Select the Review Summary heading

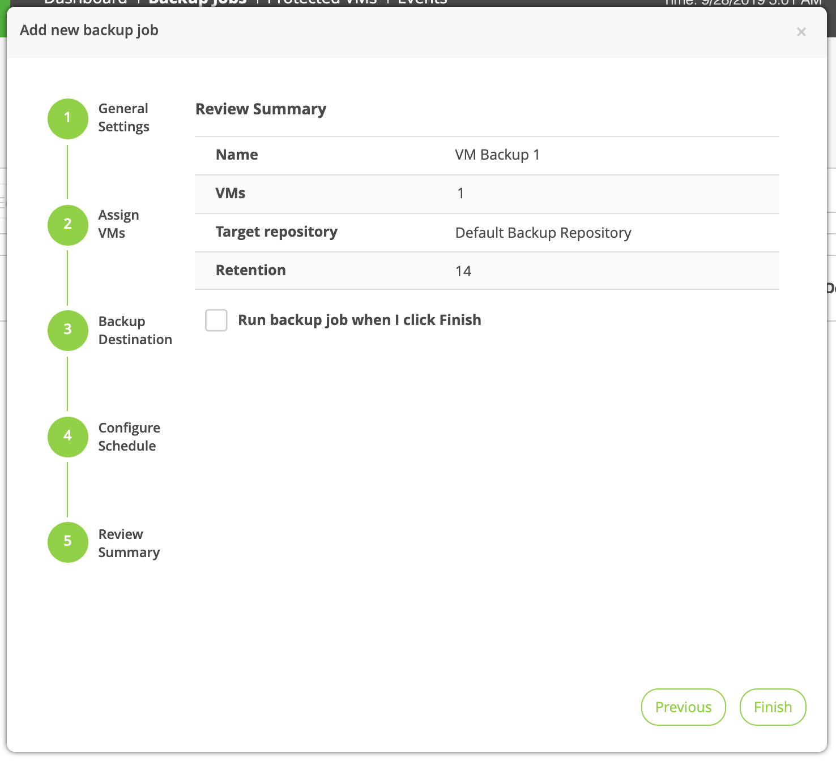point(261,109)
